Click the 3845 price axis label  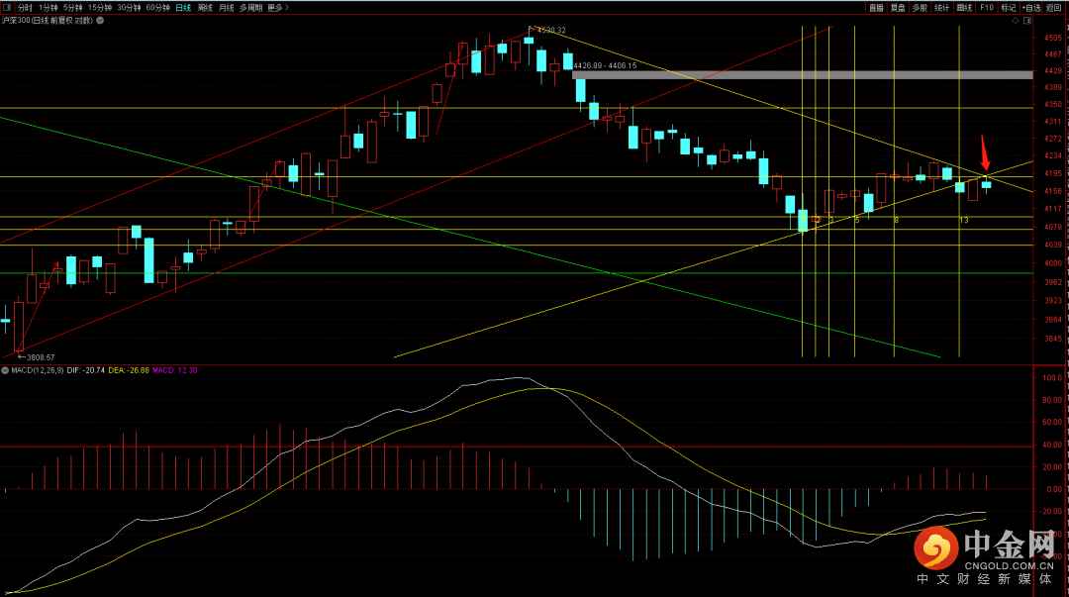point(1052,339)
